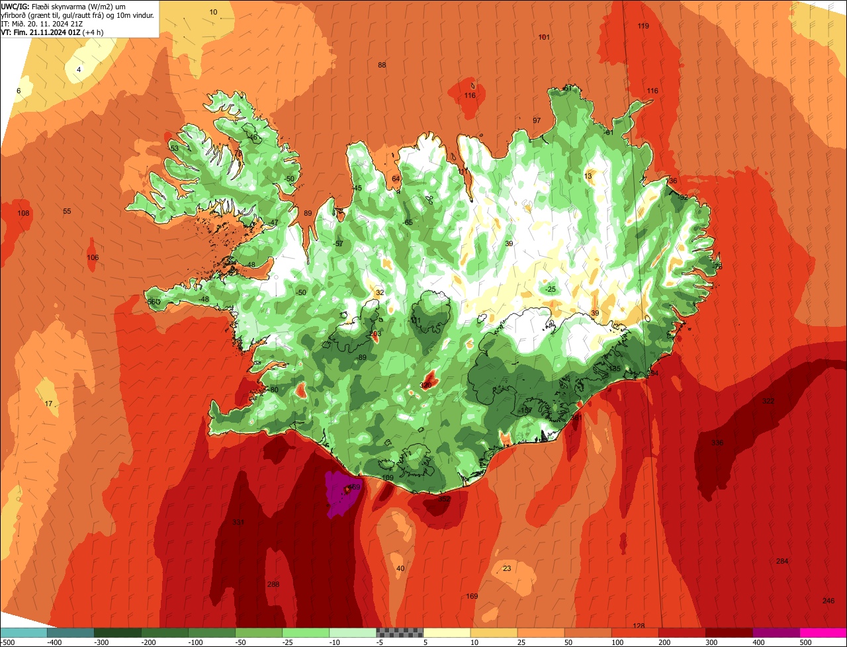Click the pale yellow 5 legend swatch

[x=446, y=632]
